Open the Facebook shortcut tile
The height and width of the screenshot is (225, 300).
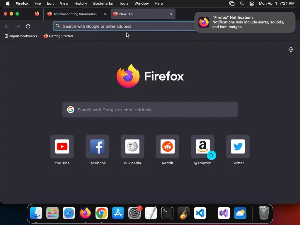(97, 146)
